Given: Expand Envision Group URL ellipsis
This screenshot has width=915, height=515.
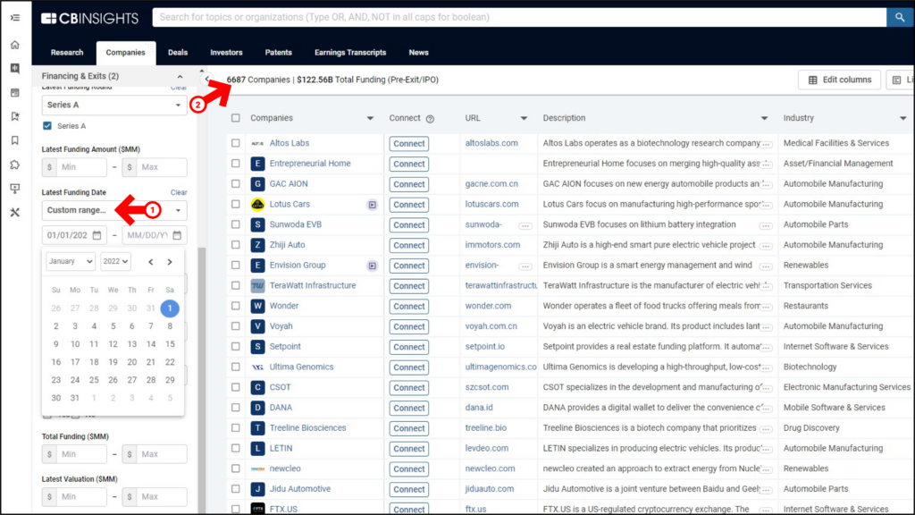Looking at the screenshot, I should click(x=525, y=266).
